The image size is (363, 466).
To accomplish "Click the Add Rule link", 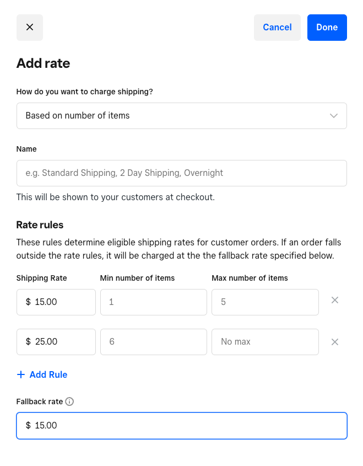I will 48,375.
